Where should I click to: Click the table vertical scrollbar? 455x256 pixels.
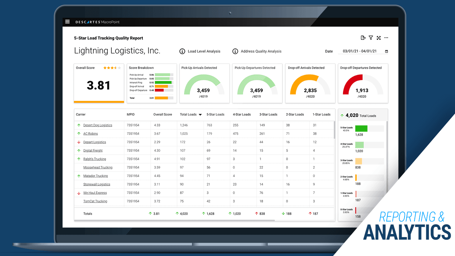(334, 130)
